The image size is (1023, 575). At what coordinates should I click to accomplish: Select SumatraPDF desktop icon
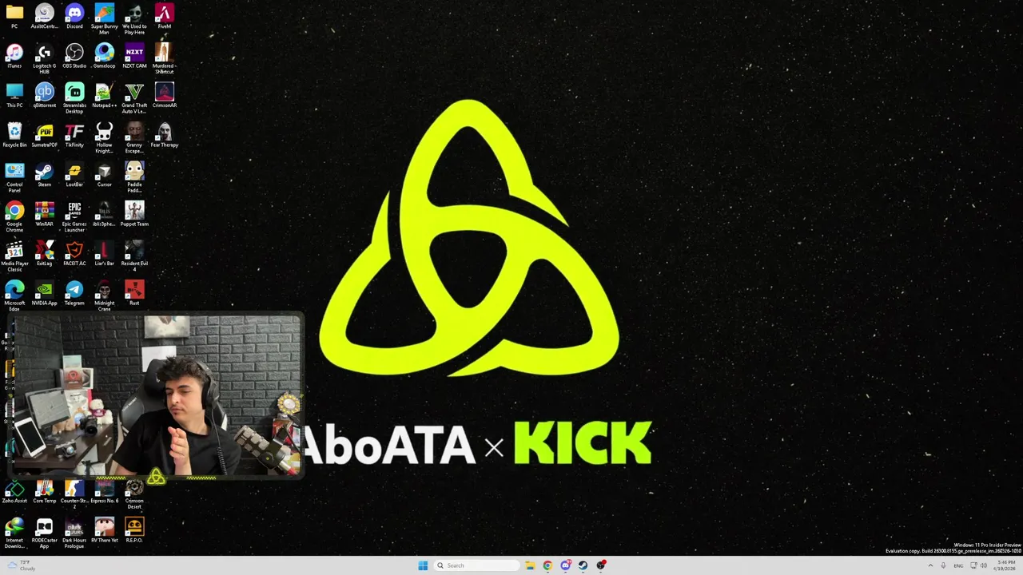tap(44, 135)
